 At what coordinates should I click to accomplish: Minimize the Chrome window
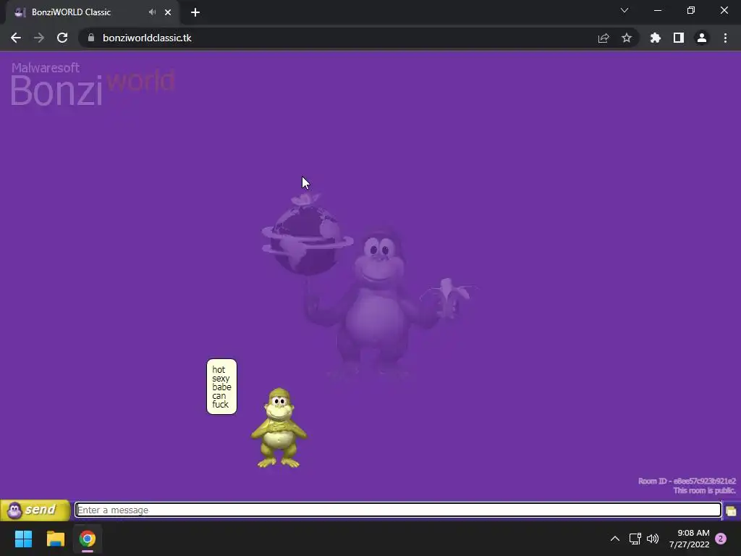[658, 10]
